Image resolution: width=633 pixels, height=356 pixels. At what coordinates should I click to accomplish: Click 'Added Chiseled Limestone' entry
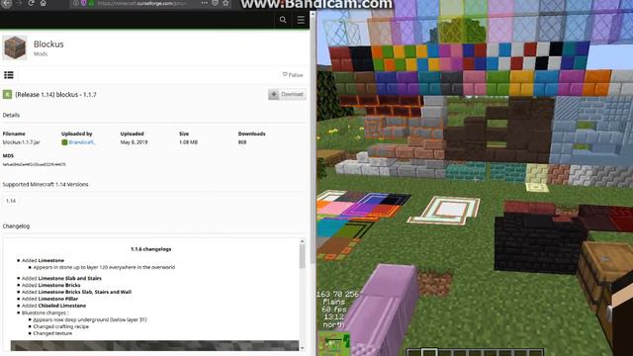(53, 306)
